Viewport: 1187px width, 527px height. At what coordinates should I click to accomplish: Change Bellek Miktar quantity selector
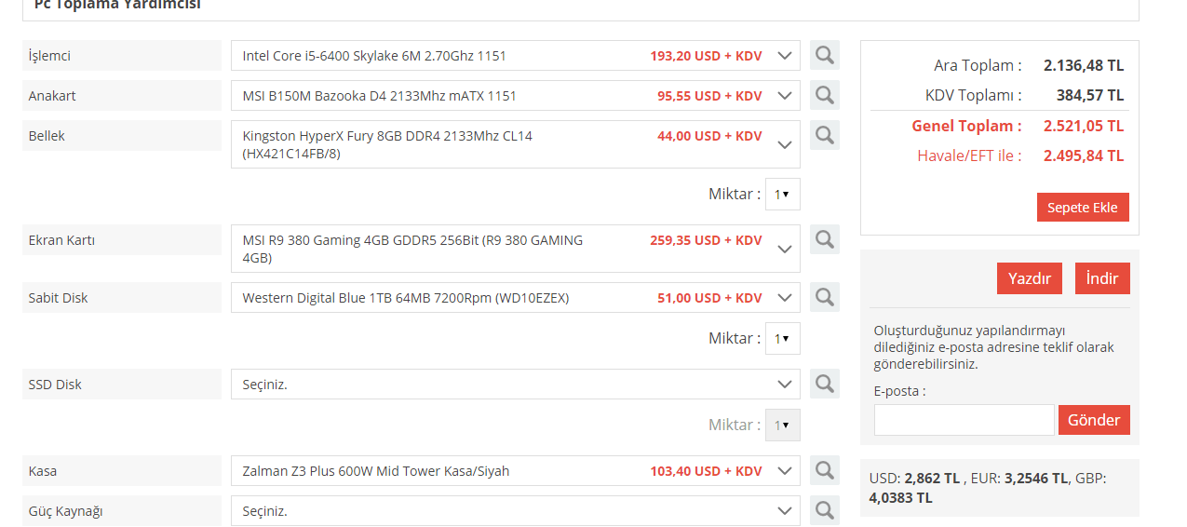(782, 195)
